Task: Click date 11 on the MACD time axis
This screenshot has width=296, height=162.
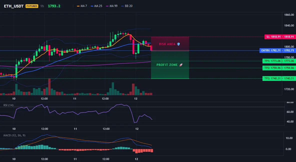Action: 75,159
